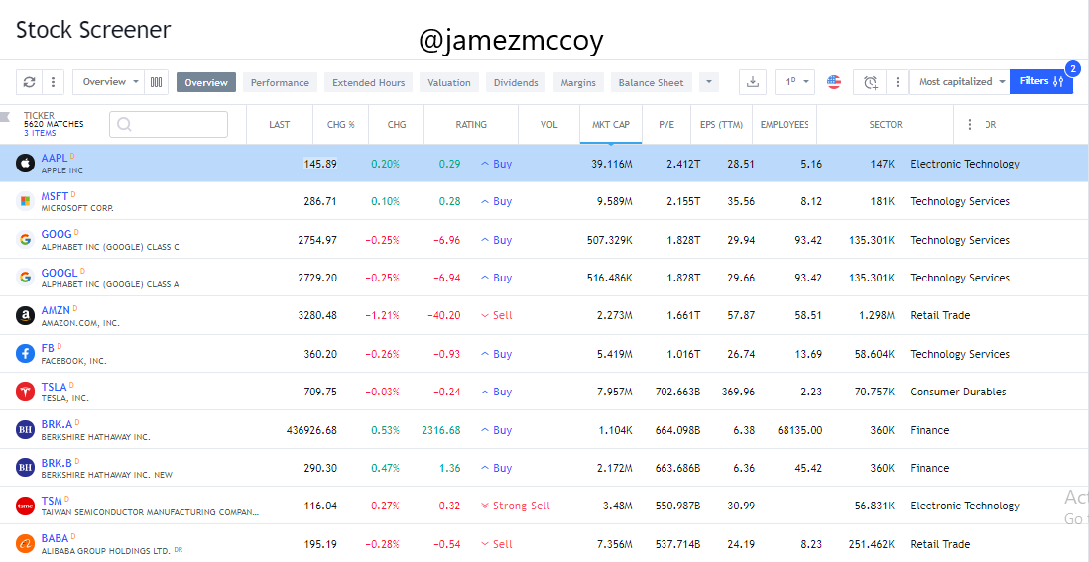This screenshot has height=562, width=1089.
Task: Open the MSFT ticker link
Action: pos(55,195)
